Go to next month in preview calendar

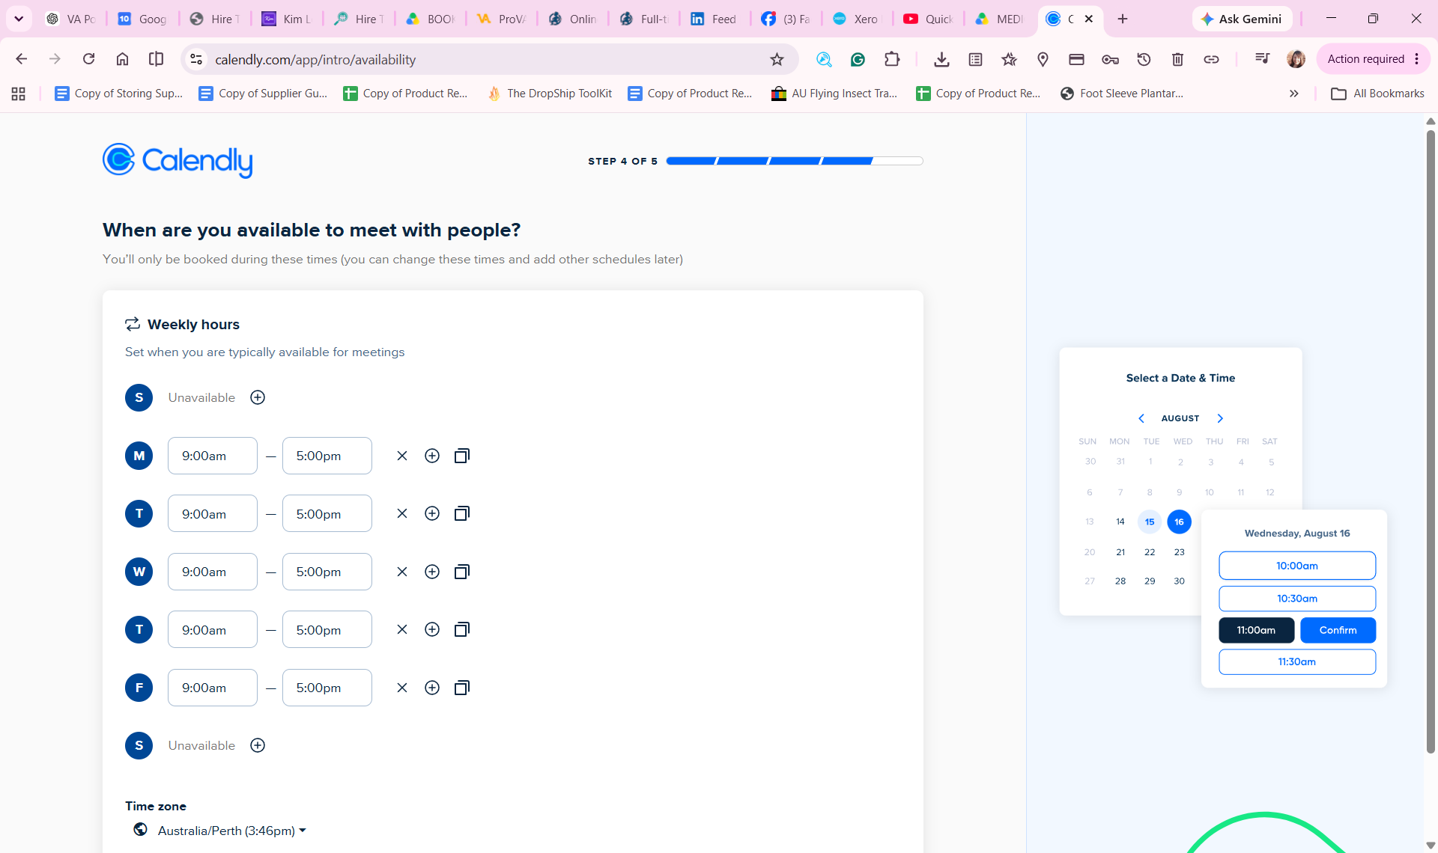point(1220,418)
